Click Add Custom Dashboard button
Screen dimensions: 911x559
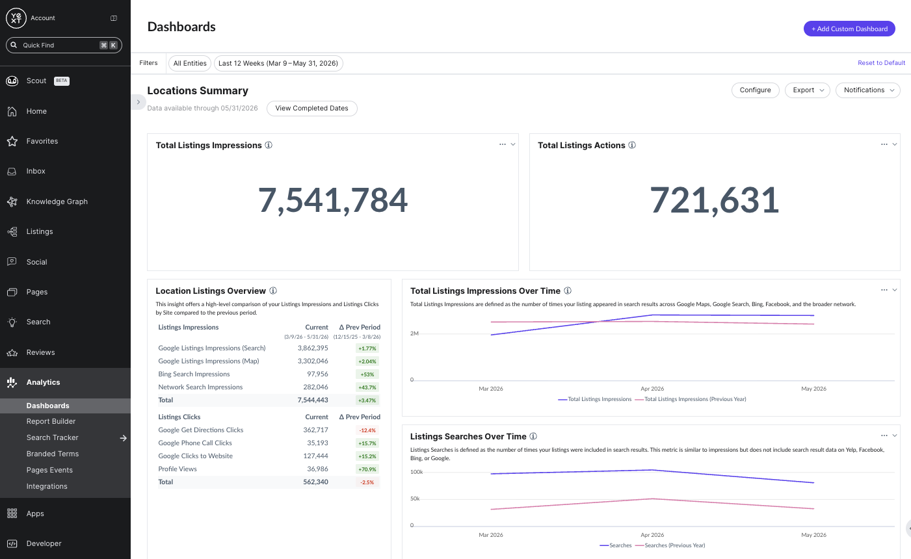click(849, 29)
